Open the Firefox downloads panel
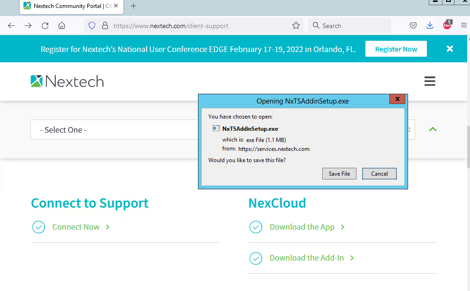The width and height of the screenshot is (470, 291). [x=430, y=26]
